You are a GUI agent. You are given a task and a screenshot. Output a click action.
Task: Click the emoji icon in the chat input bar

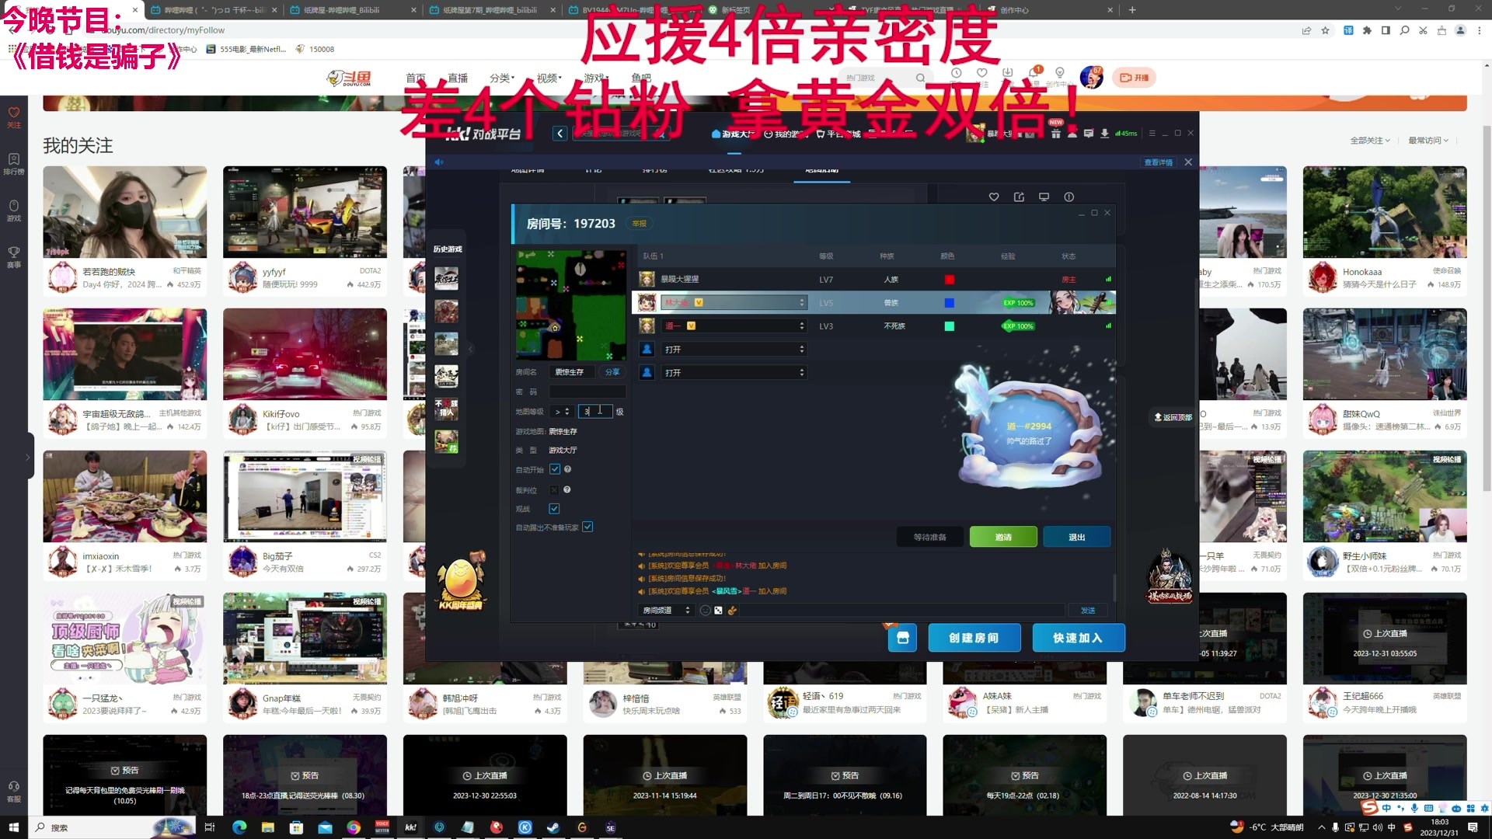(706, 611)
